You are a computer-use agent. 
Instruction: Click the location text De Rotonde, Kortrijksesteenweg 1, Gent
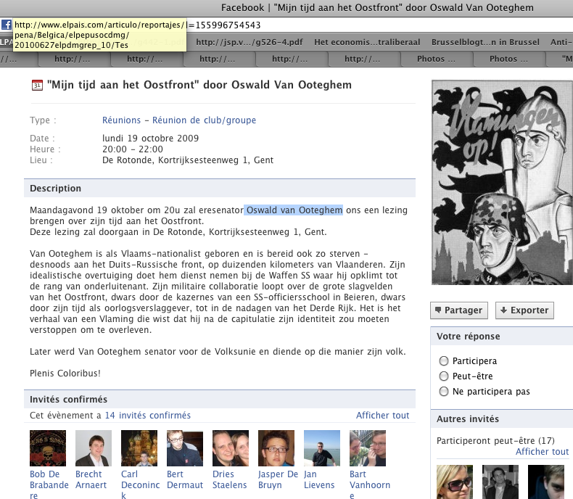point(188,160)
